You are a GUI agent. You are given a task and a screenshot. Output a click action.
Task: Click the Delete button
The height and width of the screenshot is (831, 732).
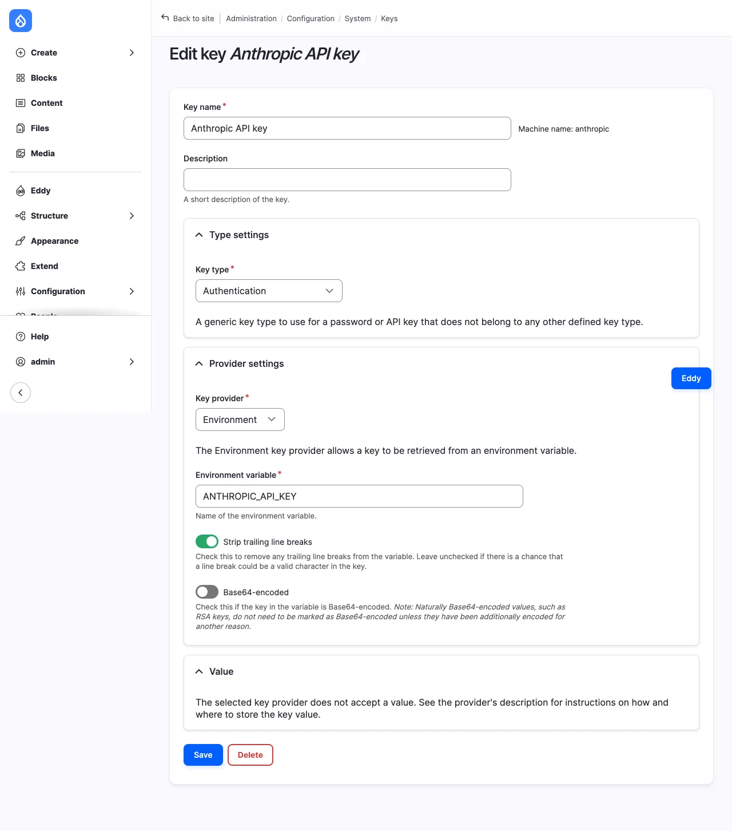(250, 755)
